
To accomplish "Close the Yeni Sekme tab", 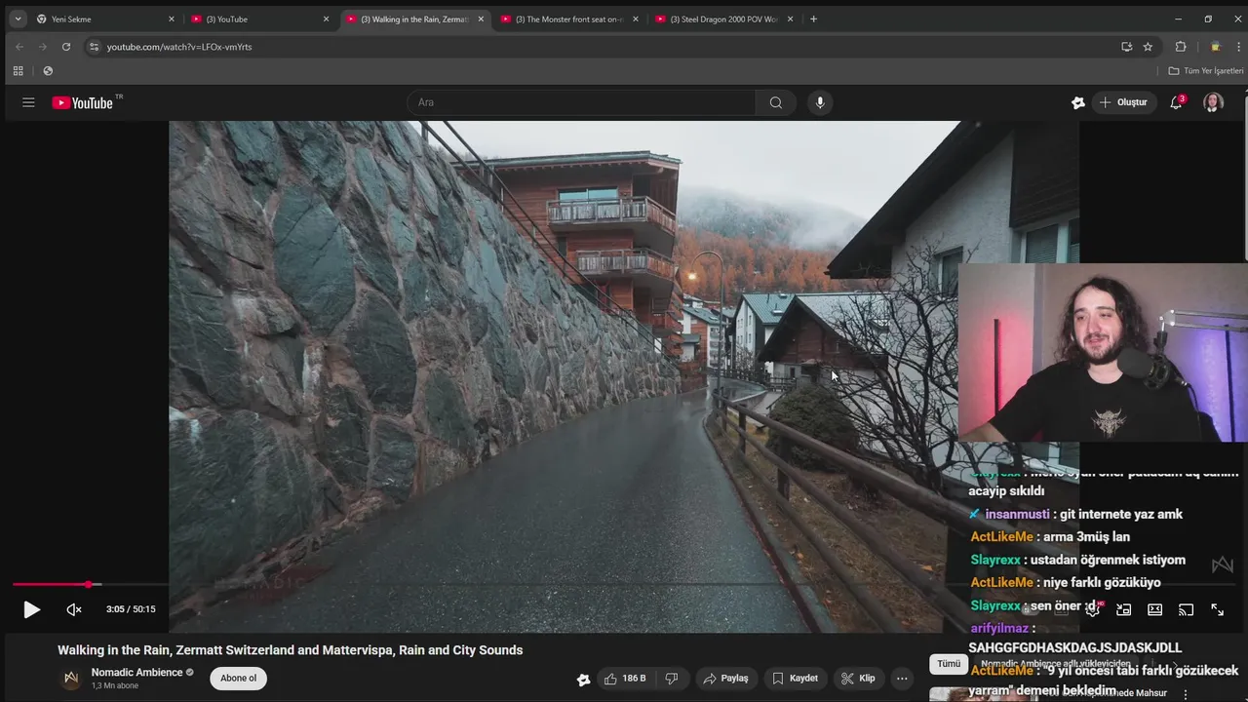I will click(171, 19).
